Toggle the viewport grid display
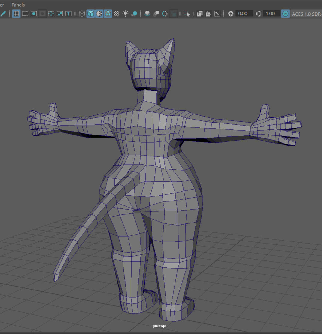Screen dimensions: 322x334 16,14
